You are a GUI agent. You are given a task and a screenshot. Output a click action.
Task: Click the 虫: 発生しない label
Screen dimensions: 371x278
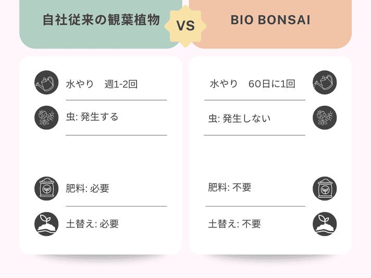pos(240,118)
